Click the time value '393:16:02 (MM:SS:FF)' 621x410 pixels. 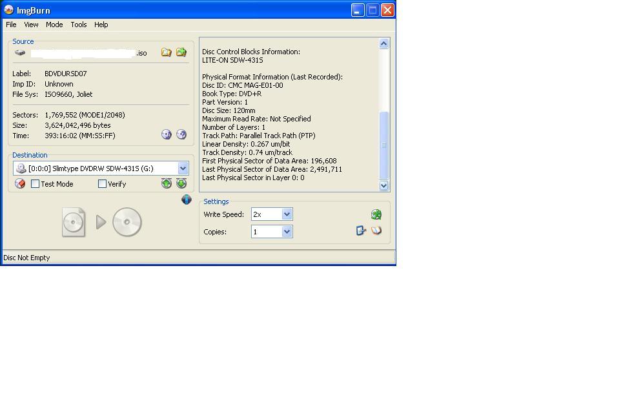pyautogui.click(x=80, y=136)
